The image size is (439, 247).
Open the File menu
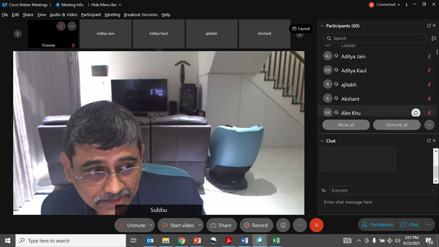point(5,15)
